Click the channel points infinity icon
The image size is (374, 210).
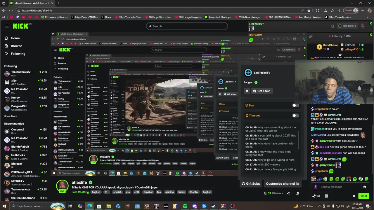(x=316, y=196)
